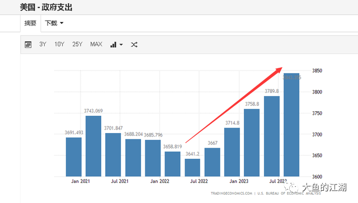Open the data table view icon
Image resolution: width=358 pixels, height=203 pixels.
(28, 45)
